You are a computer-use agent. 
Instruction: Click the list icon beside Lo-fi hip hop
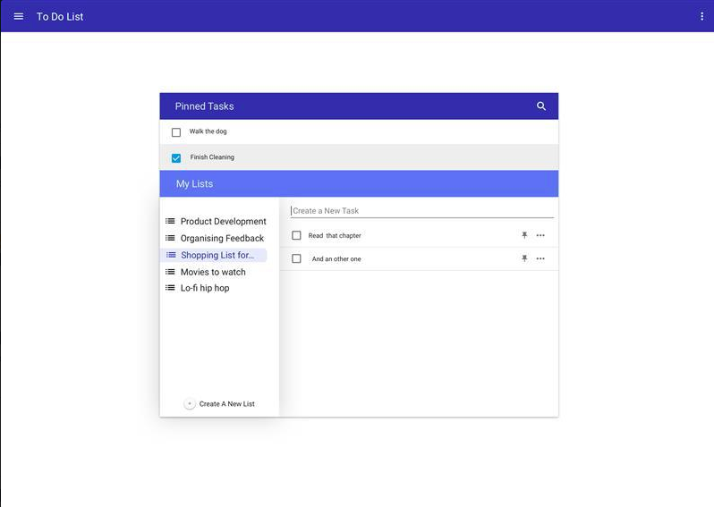tap(170, 288)
